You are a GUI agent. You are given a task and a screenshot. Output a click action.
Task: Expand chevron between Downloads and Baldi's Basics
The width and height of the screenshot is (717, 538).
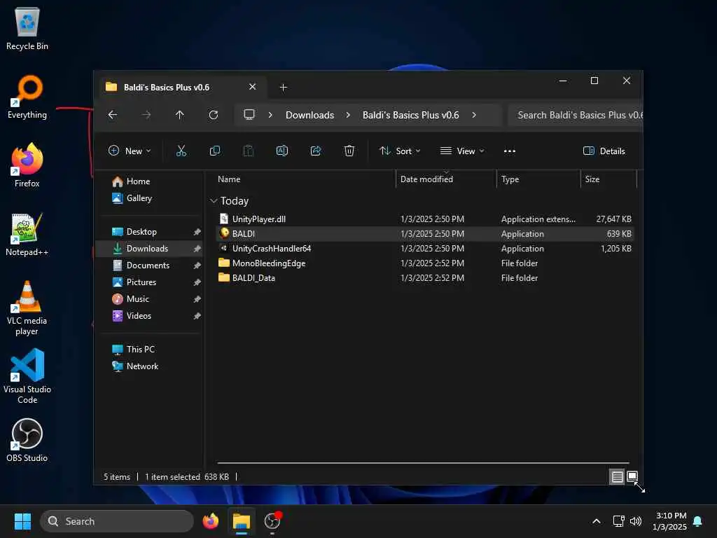(x=348, y=115)
